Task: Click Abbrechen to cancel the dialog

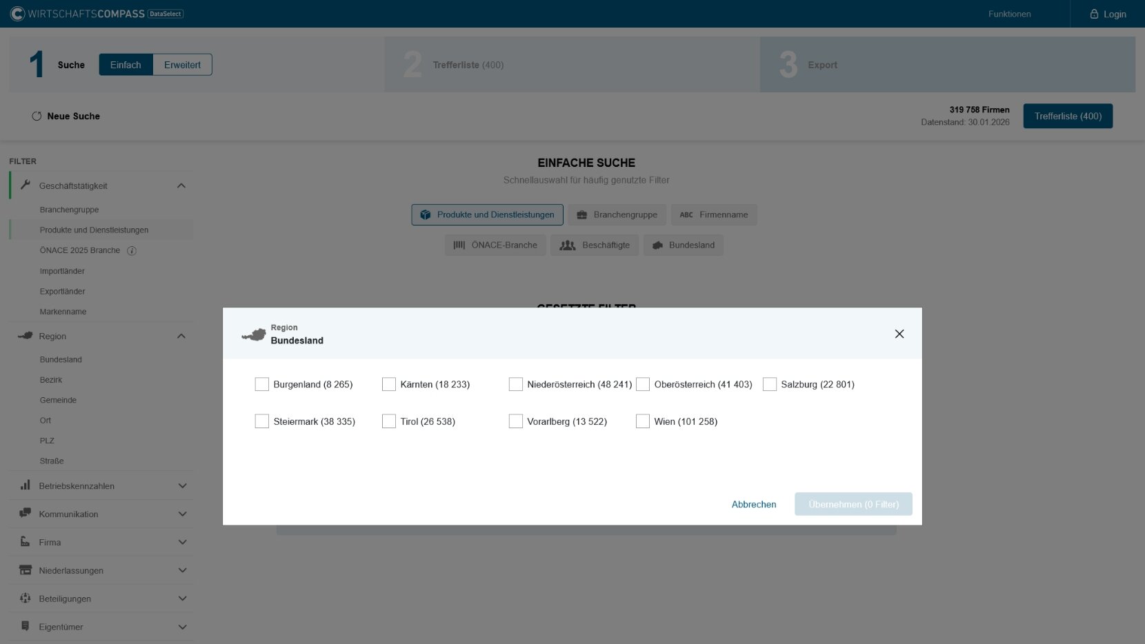Action: 753,504
